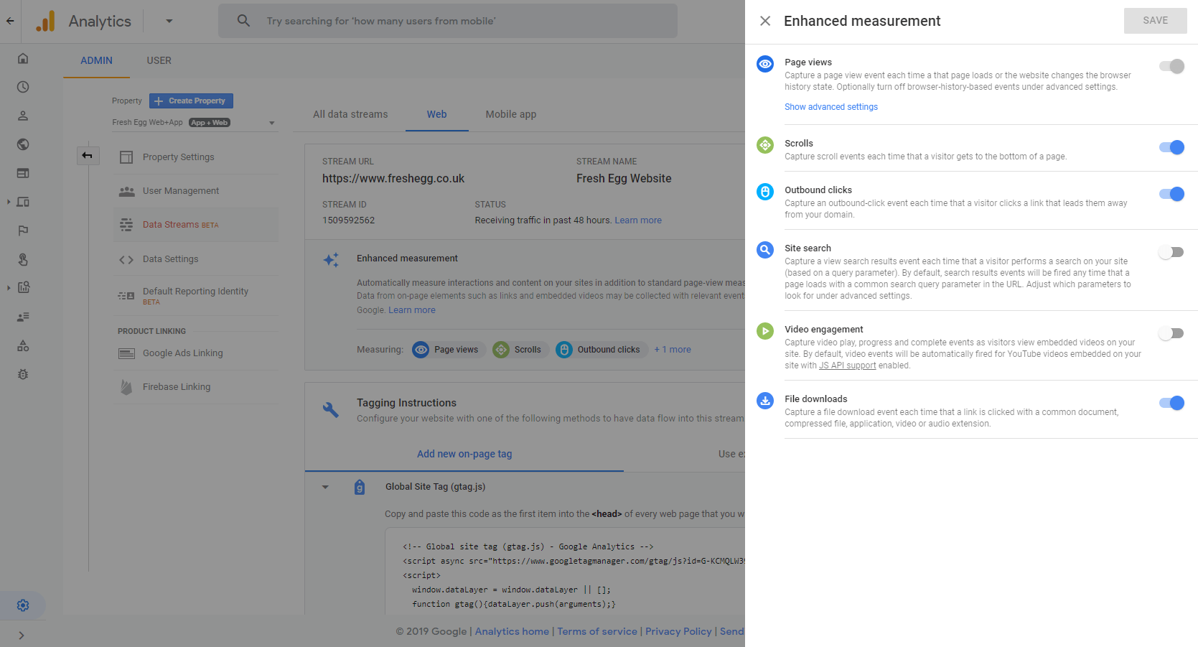Viewport: 1198px width, 647px height.
Task: Open the Admin gear icon
Action: pos(23,605)
